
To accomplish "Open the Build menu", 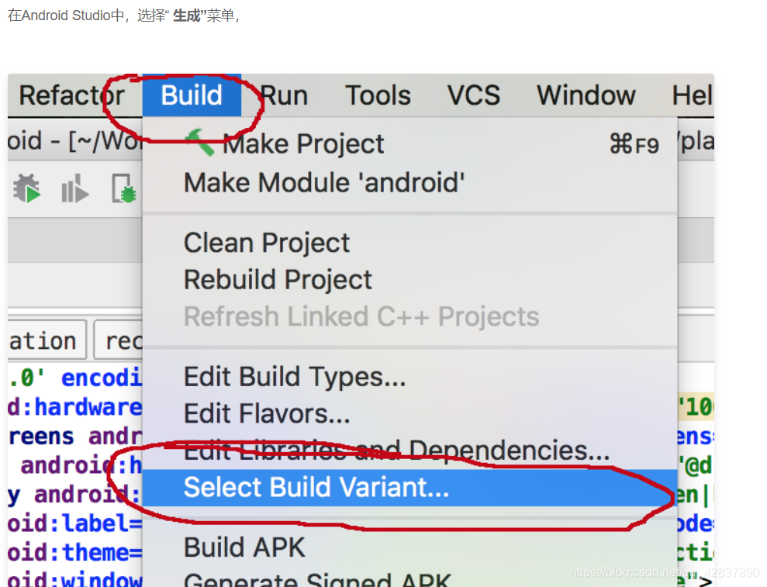I will coord(191,95).
